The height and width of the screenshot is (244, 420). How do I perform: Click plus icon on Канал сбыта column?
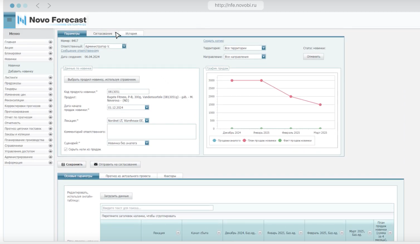[219, 233]
